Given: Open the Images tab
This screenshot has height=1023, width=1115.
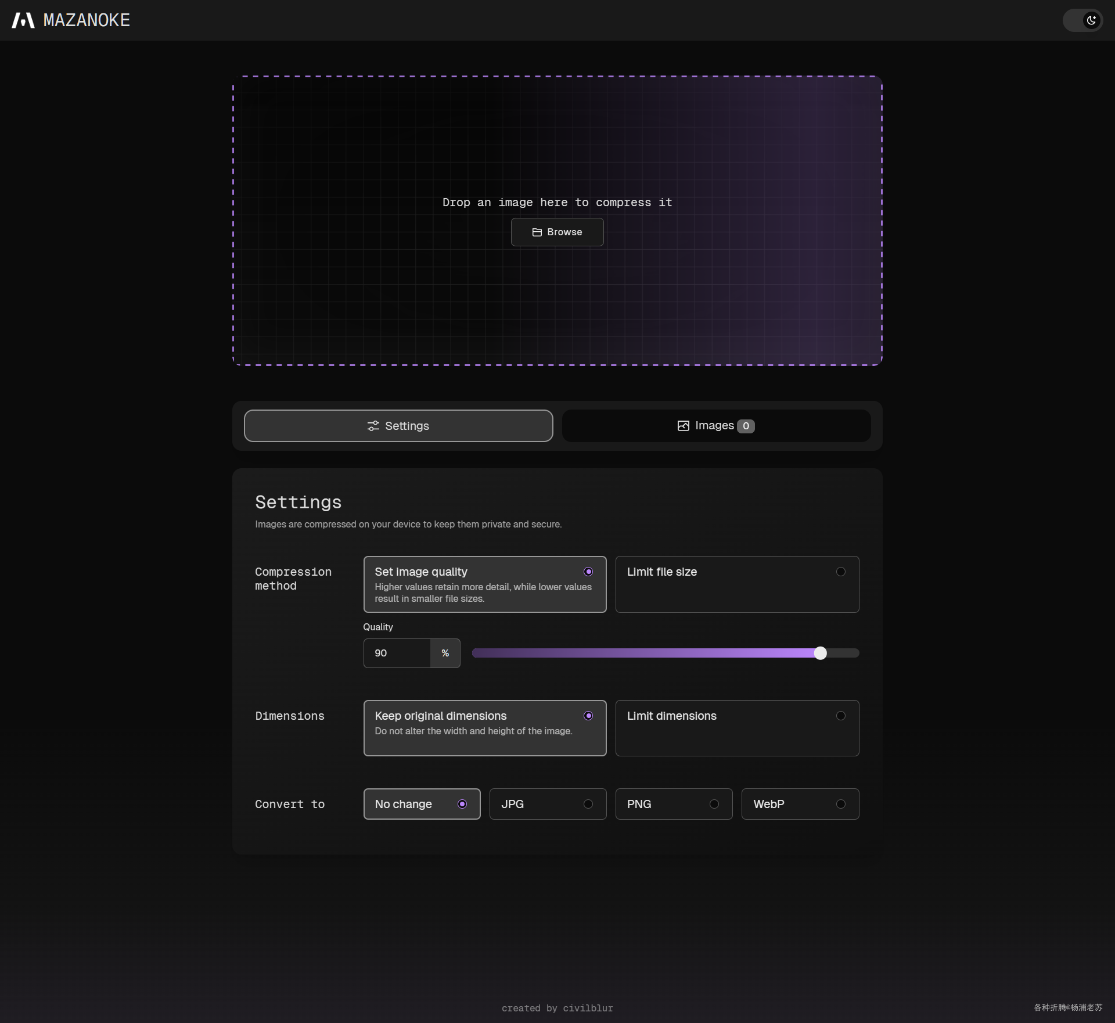Looking at the screenshot, I should 715,426.
